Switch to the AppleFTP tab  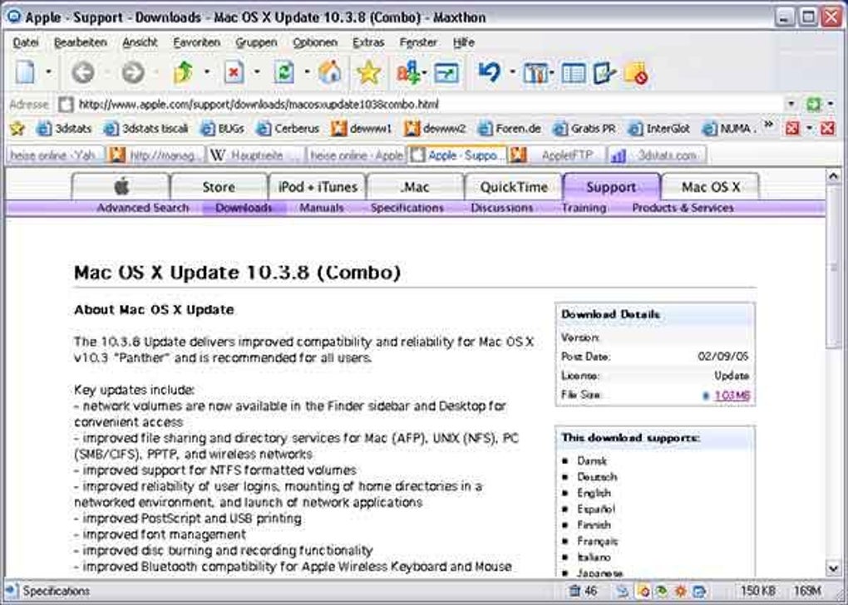point(557,155)
